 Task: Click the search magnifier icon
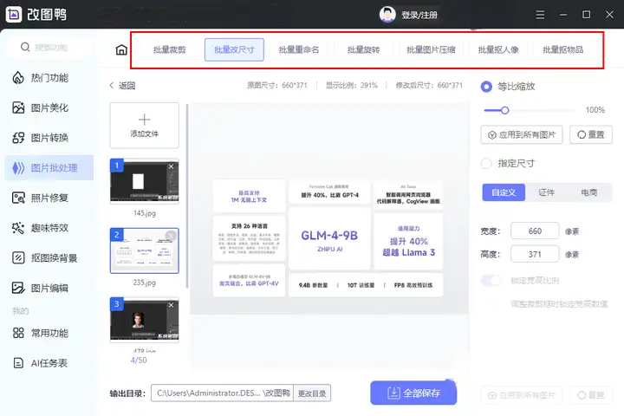click(x=25, y=47)
